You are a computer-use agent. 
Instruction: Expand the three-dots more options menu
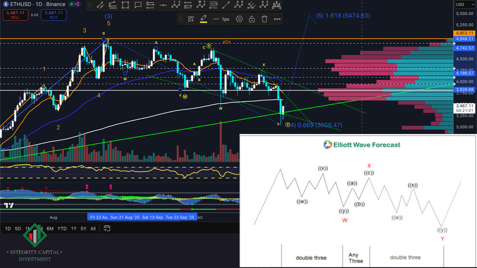pyautogui.click(x=277, y=19)
